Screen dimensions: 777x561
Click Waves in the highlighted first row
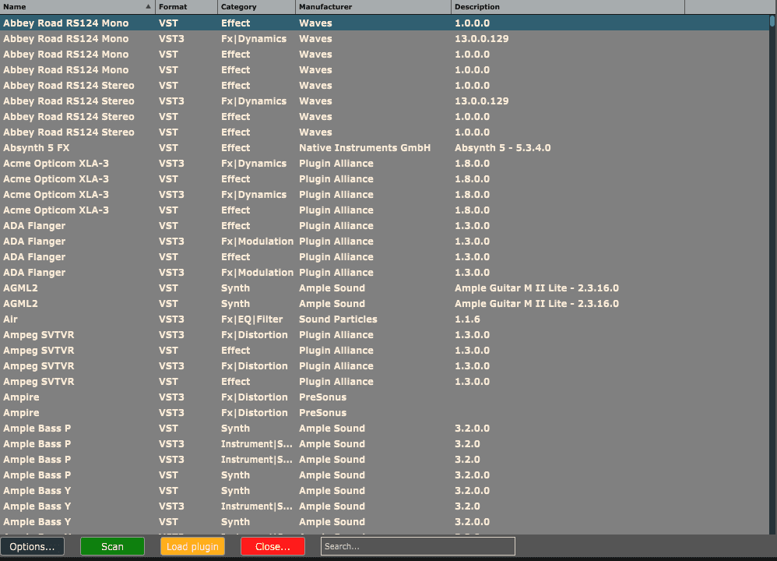315,23
